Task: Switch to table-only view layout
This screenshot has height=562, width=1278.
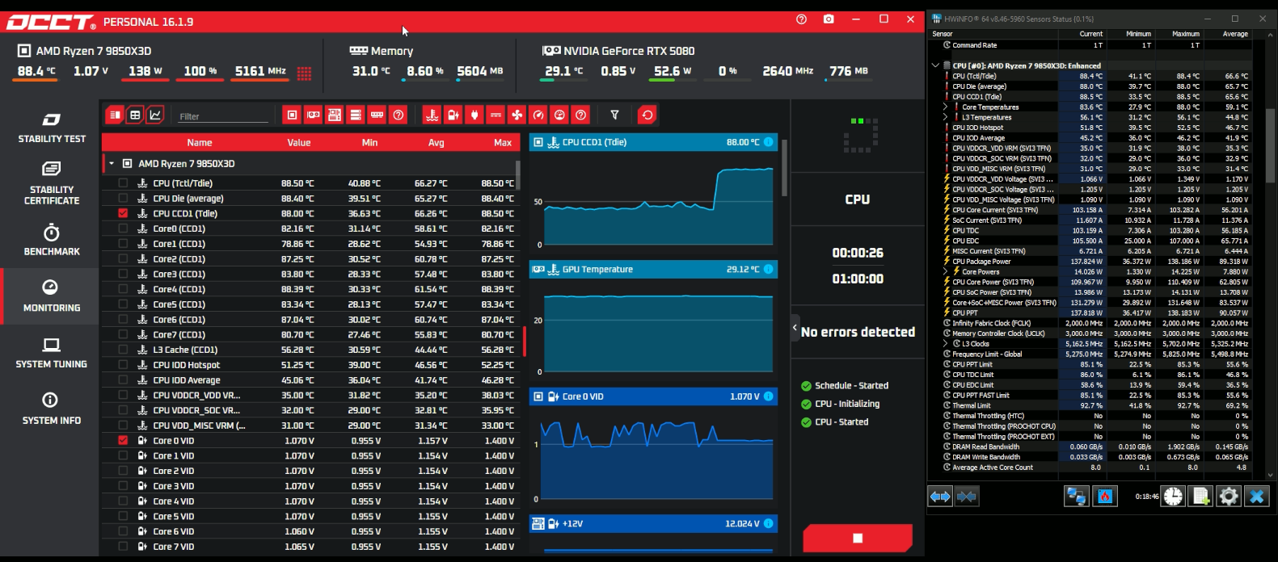Action: click(135, 115)
